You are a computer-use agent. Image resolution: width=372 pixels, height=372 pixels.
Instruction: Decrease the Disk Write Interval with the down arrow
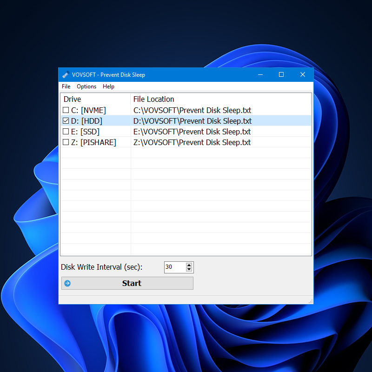tap(189, 270)
